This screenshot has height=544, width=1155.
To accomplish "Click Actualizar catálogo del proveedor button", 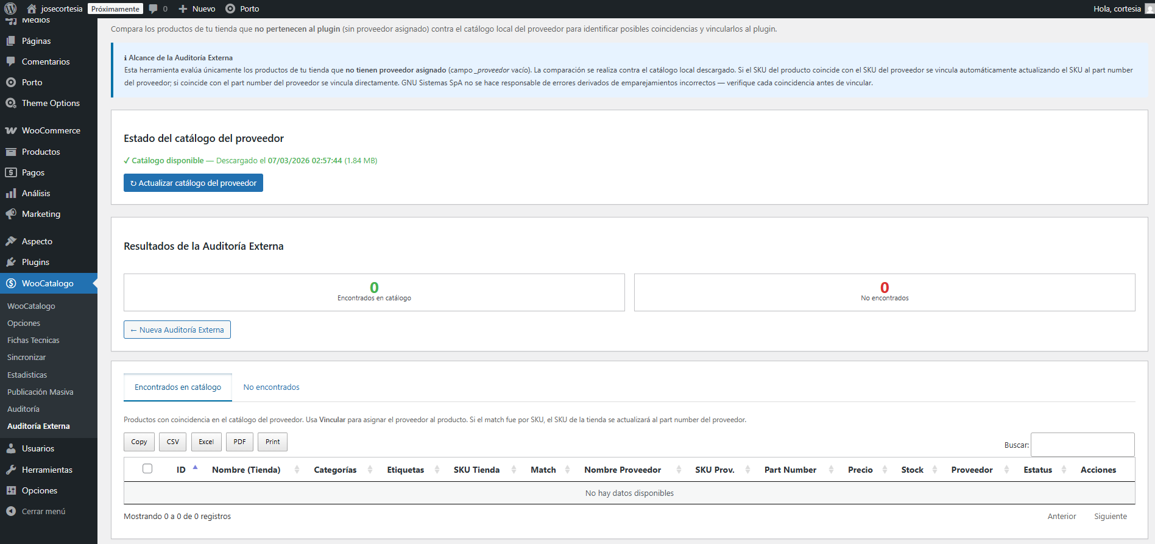I will tap(193, 183).
